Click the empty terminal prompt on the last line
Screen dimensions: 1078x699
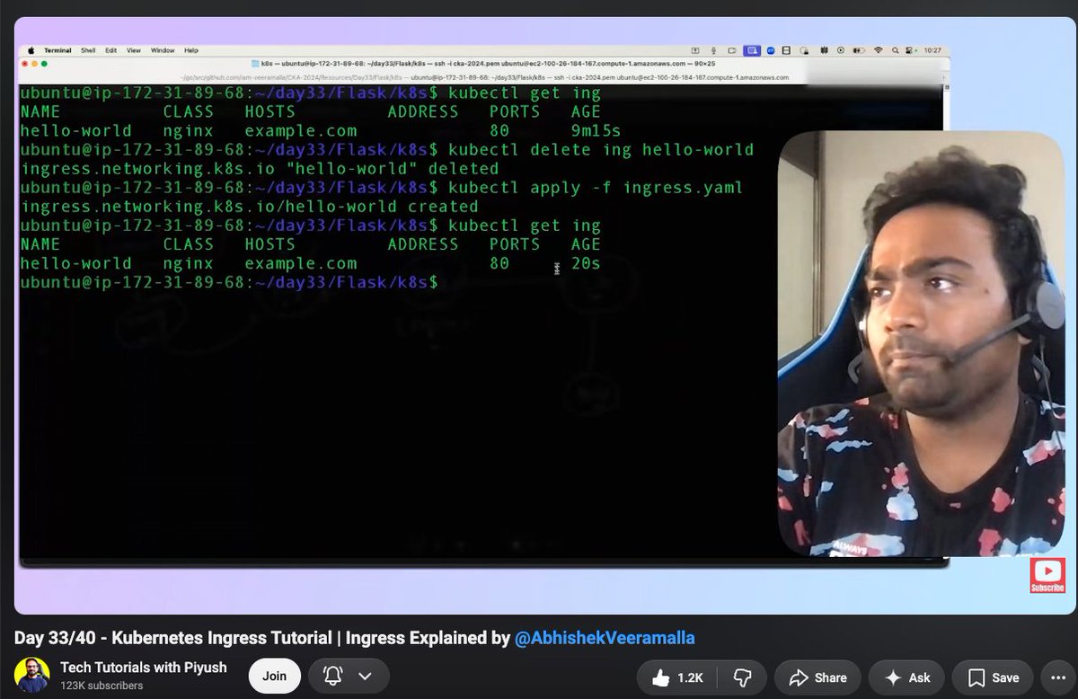coord(229,282)
